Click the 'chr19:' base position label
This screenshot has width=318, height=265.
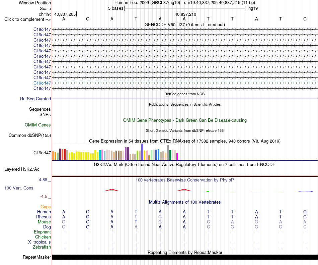point(45,14)
